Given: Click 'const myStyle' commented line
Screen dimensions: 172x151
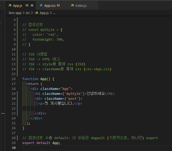Looking at the screenshot, I should 42,30.
